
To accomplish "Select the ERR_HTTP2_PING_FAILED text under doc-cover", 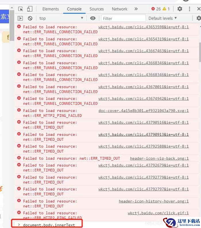I will click(58, 116).
